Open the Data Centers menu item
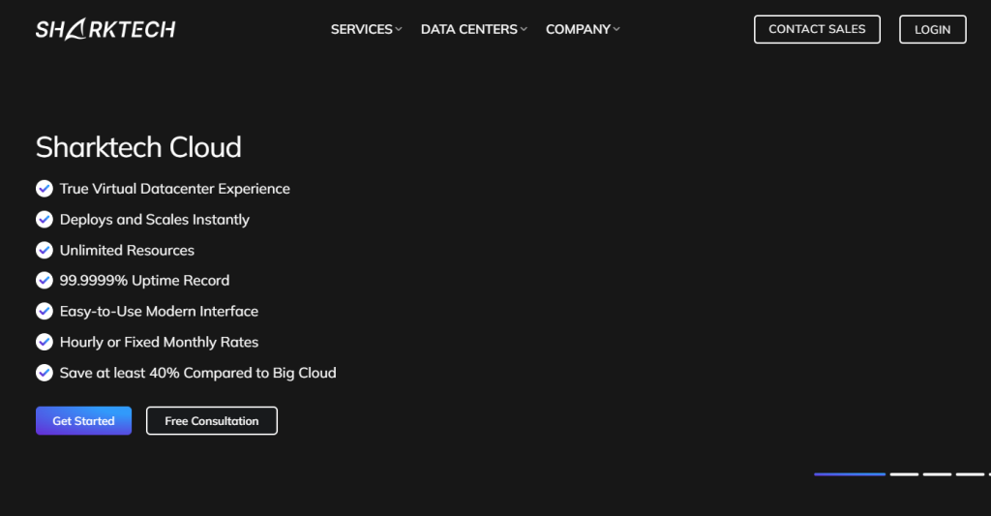 click(468, 29)
